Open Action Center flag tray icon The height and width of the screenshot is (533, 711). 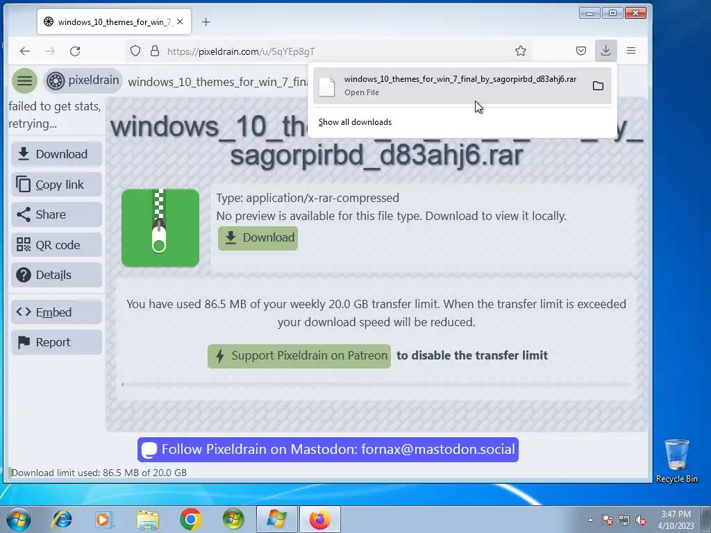coord(608,521)
